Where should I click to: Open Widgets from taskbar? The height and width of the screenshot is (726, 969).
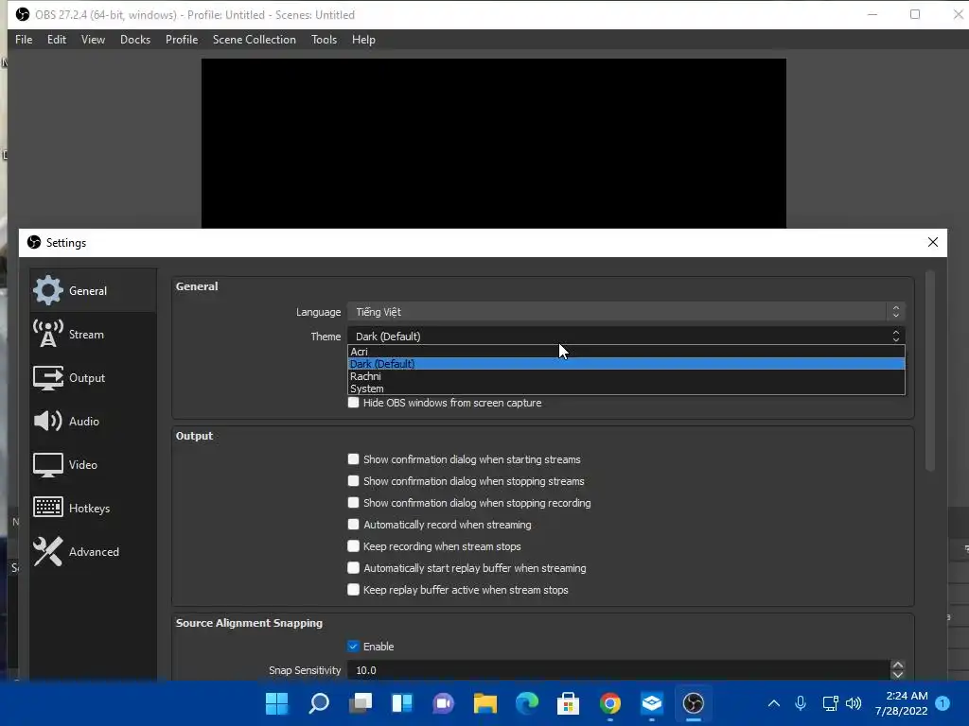coord(402,703)
